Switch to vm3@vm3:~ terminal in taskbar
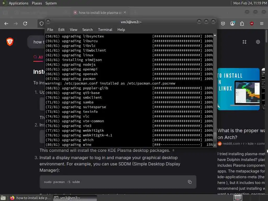 (x=75, y=198)
